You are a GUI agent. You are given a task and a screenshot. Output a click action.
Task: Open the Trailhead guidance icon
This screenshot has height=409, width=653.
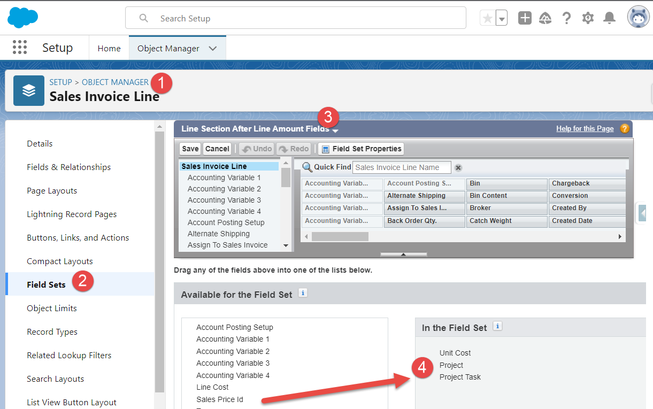[546, 18]
